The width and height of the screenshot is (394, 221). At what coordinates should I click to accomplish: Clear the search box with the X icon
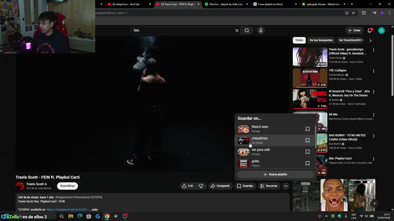pyautogui.click(x=237, y=30)
